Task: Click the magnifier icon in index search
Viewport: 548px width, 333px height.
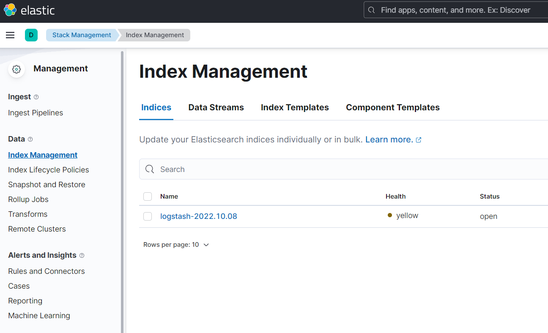Action: click(x=150, y=169)
